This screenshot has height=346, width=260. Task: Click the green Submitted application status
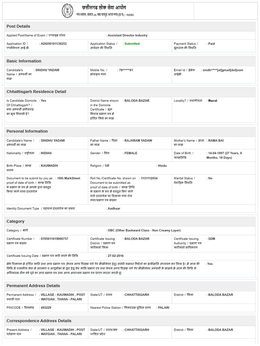(132, 44)
